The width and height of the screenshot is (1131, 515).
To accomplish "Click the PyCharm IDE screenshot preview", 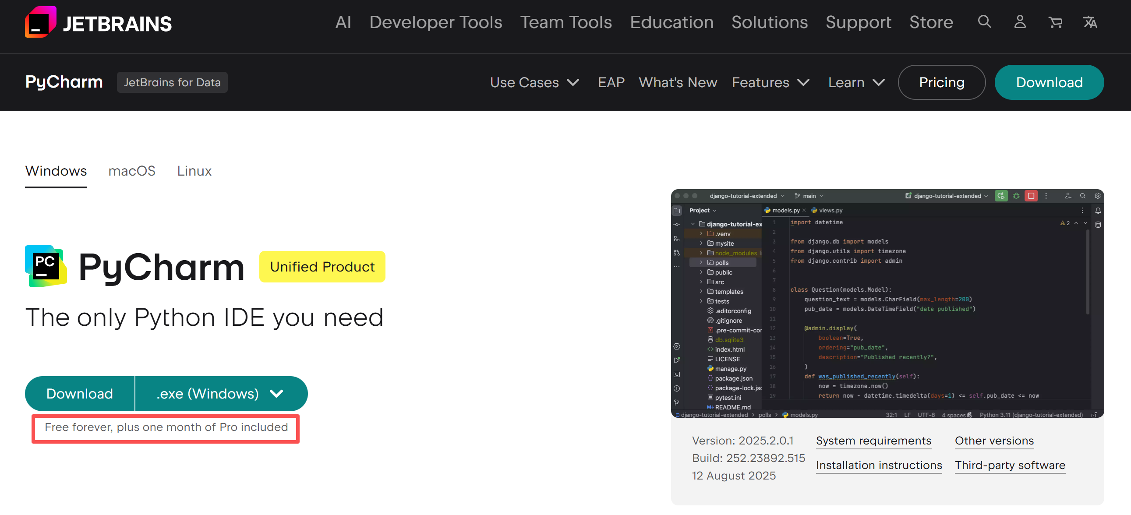I will (887, 303).
